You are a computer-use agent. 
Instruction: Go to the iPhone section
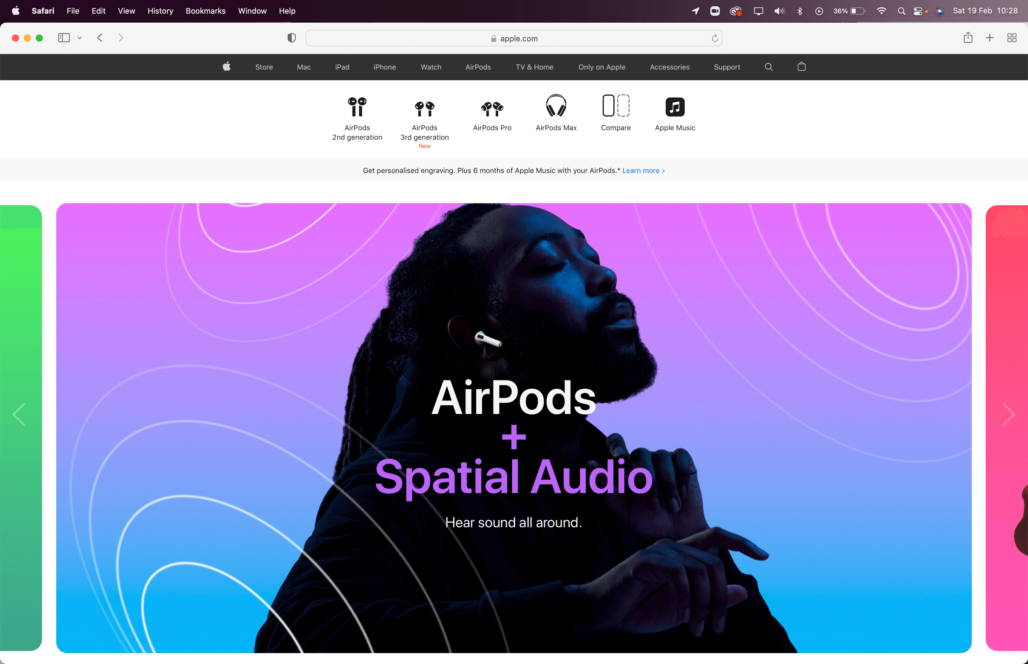[x=384, y=67]
